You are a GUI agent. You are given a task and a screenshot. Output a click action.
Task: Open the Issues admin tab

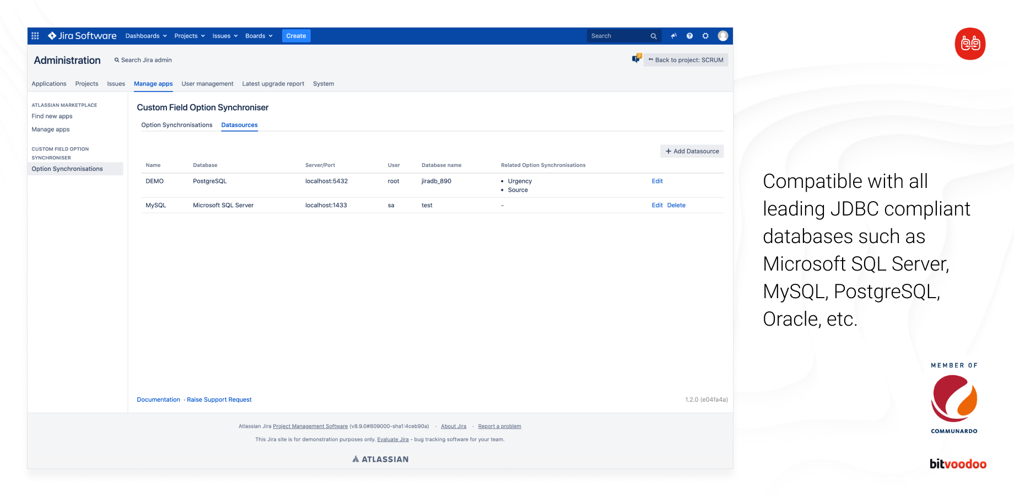[116, 84]
